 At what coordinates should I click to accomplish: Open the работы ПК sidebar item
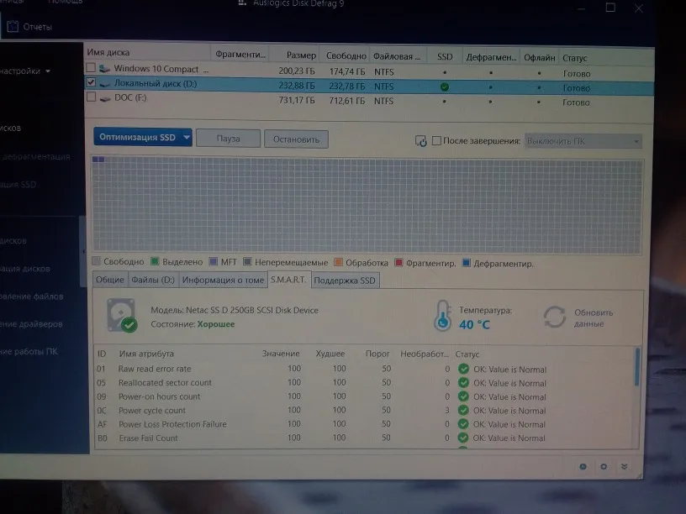click(x=29, y=351)
